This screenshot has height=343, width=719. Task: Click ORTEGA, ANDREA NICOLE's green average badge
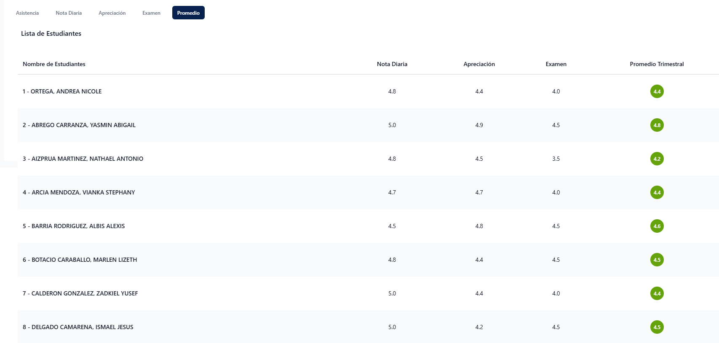[x=657, y=91]
